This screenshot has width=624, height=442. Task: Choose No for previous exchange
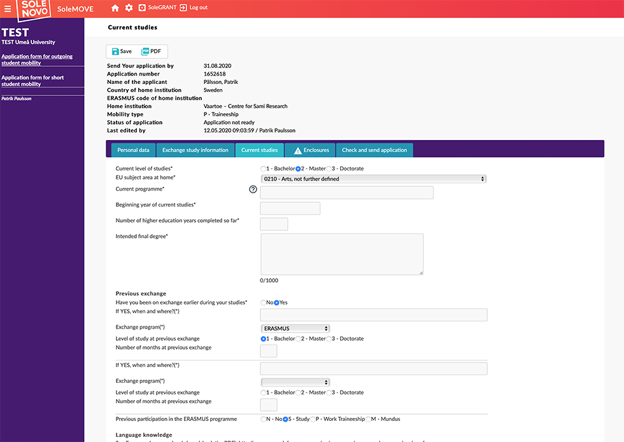pyautogui.click(x=264, y=303)
